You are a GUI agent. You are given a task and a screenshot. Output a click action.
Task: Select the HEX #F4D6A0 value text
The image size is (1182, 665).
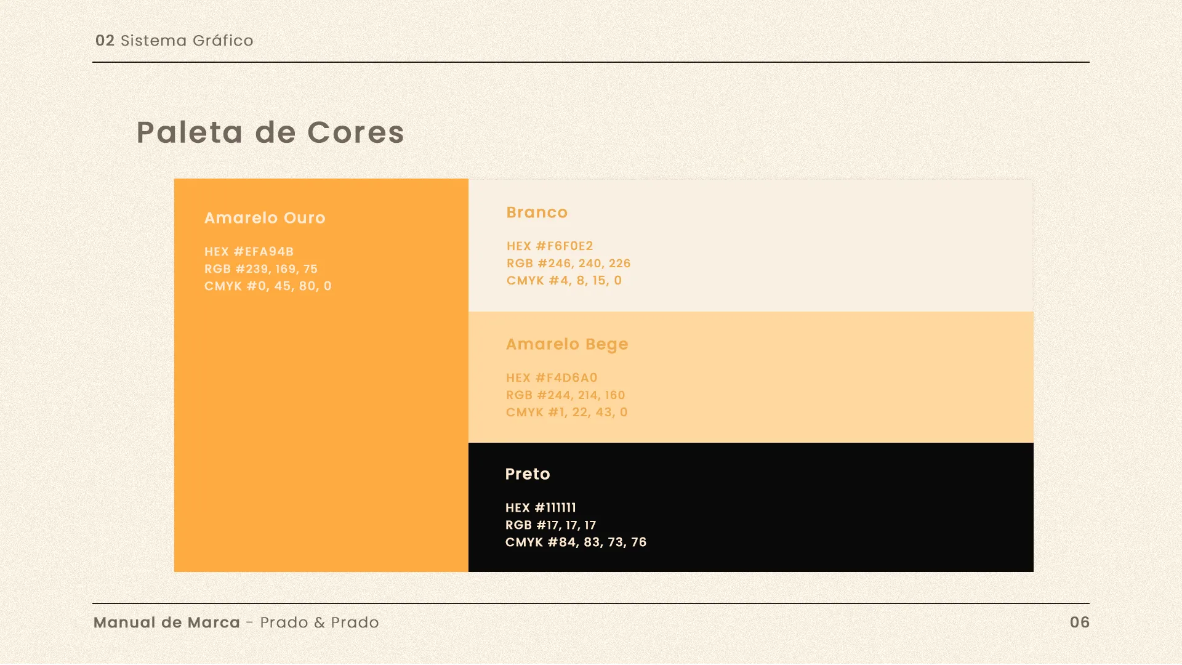pos(552,378)
